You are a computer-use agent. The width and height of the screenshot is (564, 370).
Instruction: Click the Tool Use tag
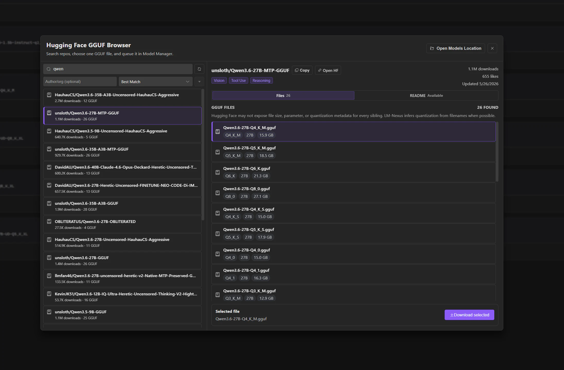click(238, 81)
